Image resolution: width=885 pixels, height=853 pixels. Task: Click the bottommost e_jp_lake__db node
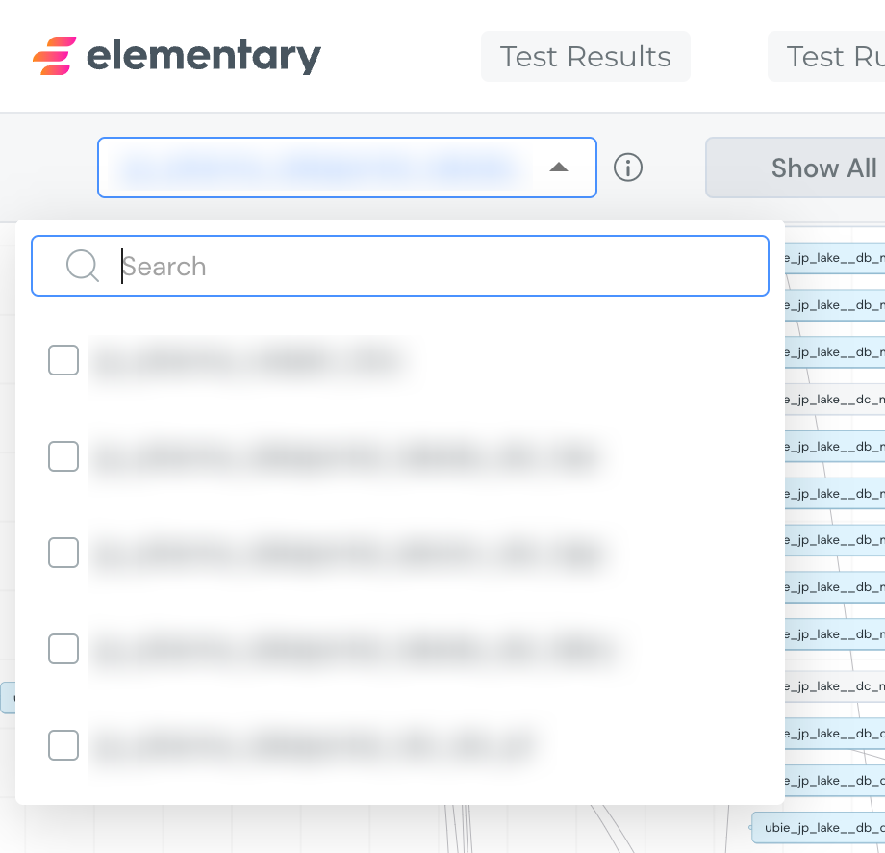pyautogui.click(x=837, y=780)
